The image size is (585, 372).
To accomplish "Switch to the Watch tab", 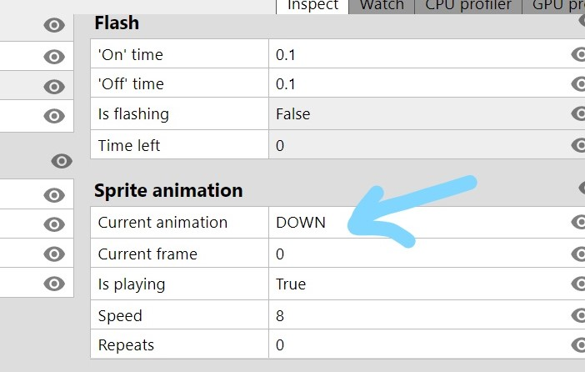I will pyautogui.click(x=382, y=6).
